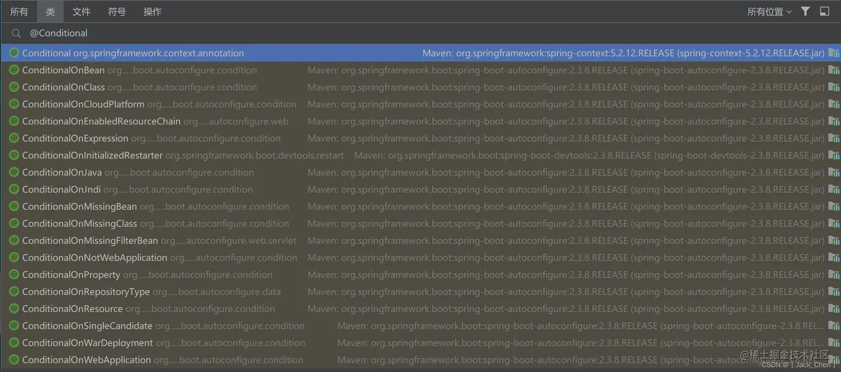Switch to the 文件 tab
841x372 pixels.
(81, 12)
